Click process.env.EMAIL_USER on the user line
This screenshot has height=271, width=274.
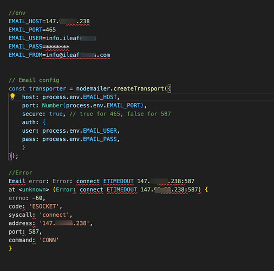pos(80,131)
